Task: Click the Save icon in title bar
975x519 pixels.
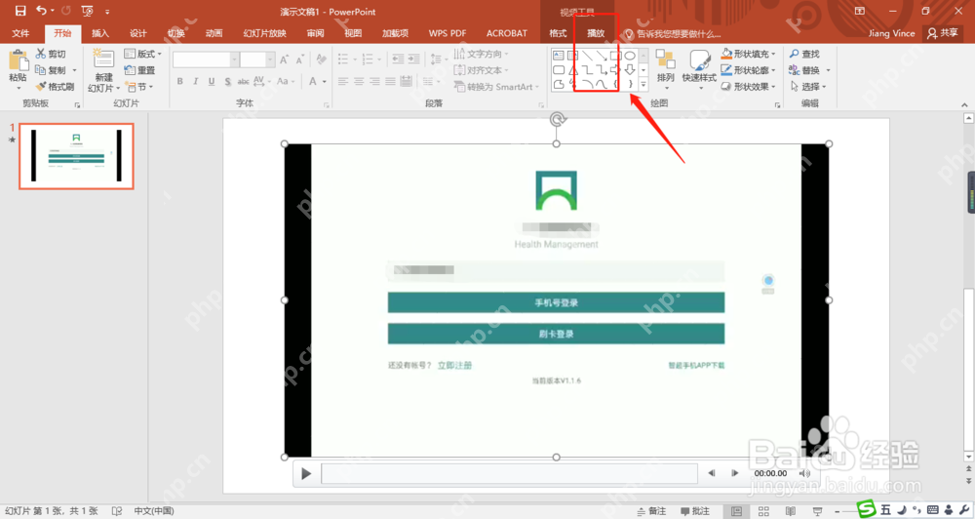Action: point(20,11)
